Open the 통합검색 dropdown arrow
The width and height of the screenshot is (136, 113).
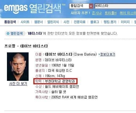pyautogui.click(x=91, y=6)
